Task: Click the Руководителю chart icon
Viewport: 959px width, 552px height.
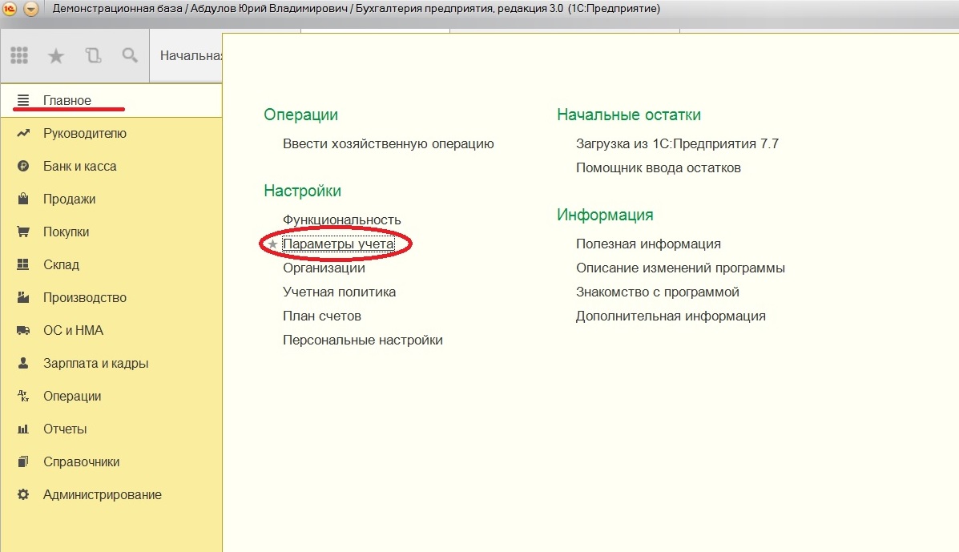Action: pyautogui.click(x=23, y=133)
